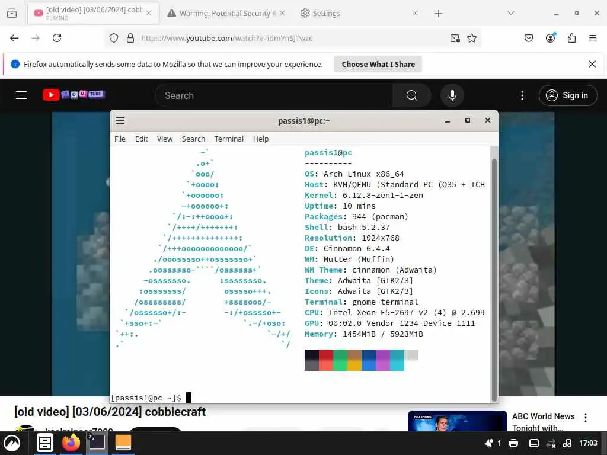This screenshot has width=607, height=455.
Task: Expand the list all tabs chevron
Action: [x=511, y=13]
